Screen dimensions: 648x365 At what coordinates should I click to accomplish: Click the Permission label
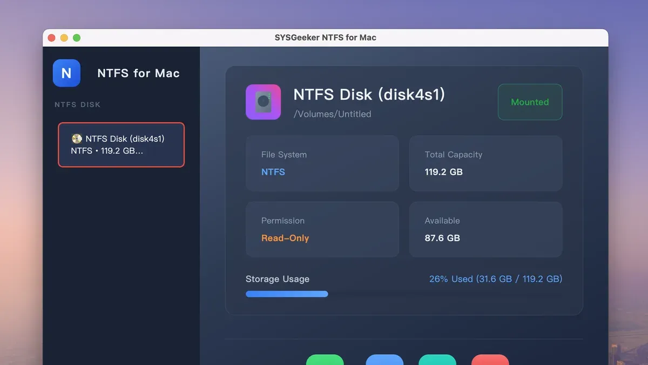click(x=283, y=221)
